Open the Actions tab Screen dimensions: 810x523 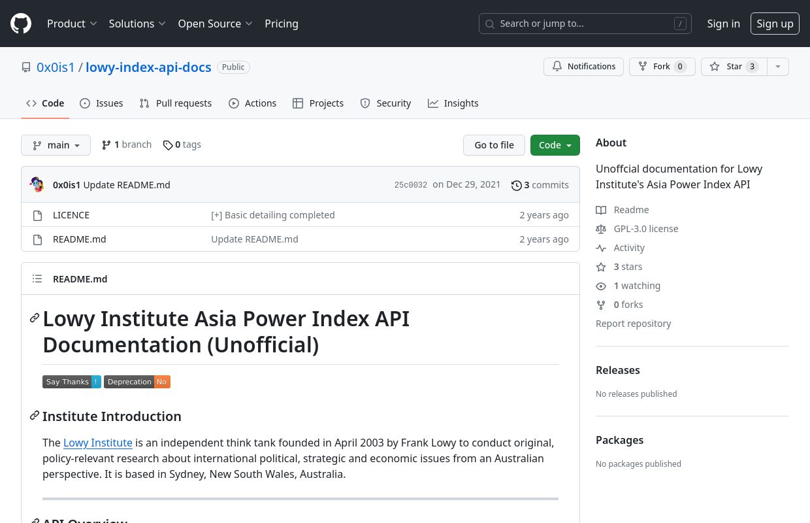(x=252, y=103)
